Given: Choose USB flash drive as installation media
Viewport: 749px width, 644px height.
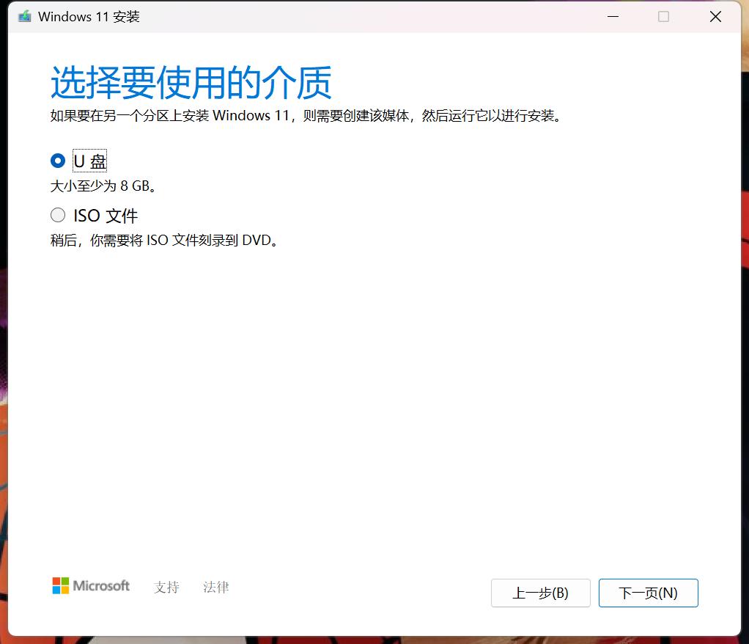Looking at the screenshot, I should click(x=57, y=160).
